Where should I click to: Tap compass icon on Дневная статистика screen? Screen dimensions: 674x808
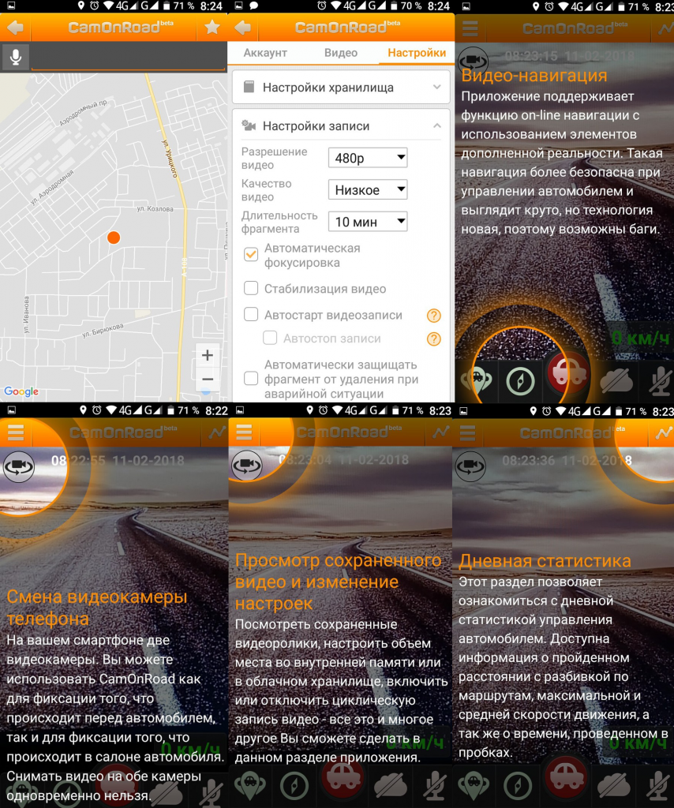coord(518,785)
